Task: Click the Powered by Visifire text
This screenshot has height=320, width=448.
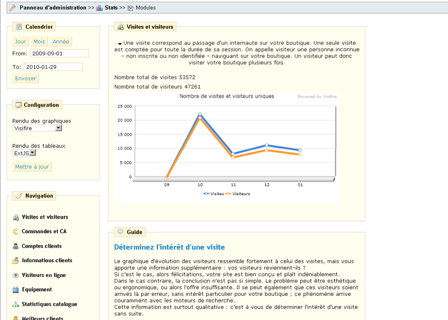Action: pyautogui.click(x=317, y=96)
